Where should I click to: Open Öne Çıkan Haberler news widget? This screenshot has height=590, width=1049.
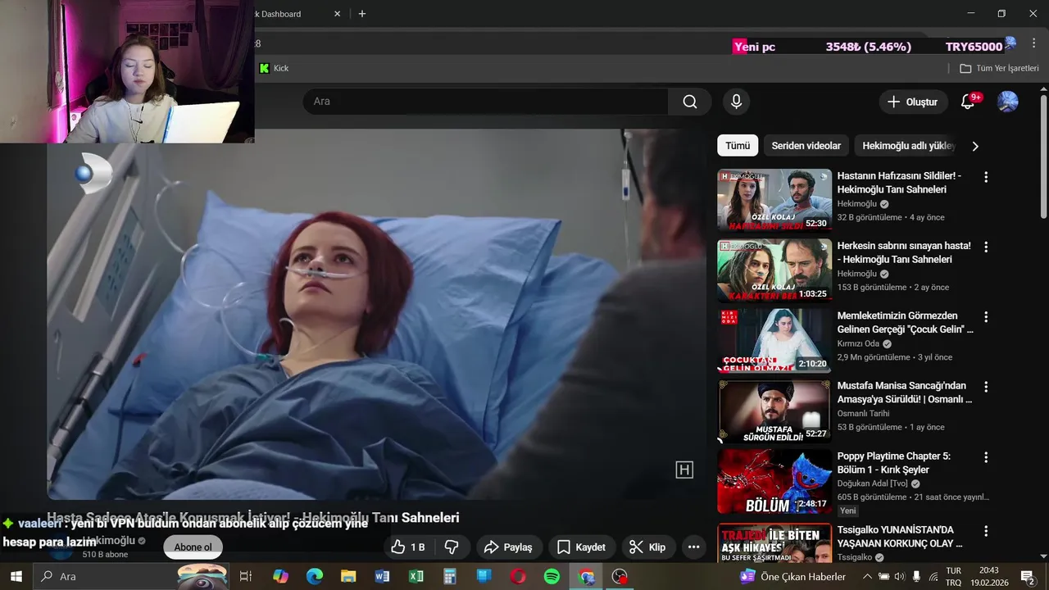click(792, 576)
